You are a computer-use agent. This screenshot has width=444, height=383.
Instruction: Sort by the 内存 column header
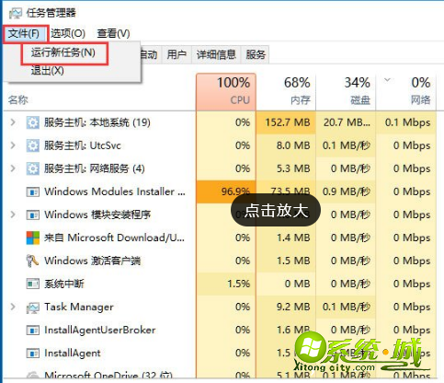[286, 91]
